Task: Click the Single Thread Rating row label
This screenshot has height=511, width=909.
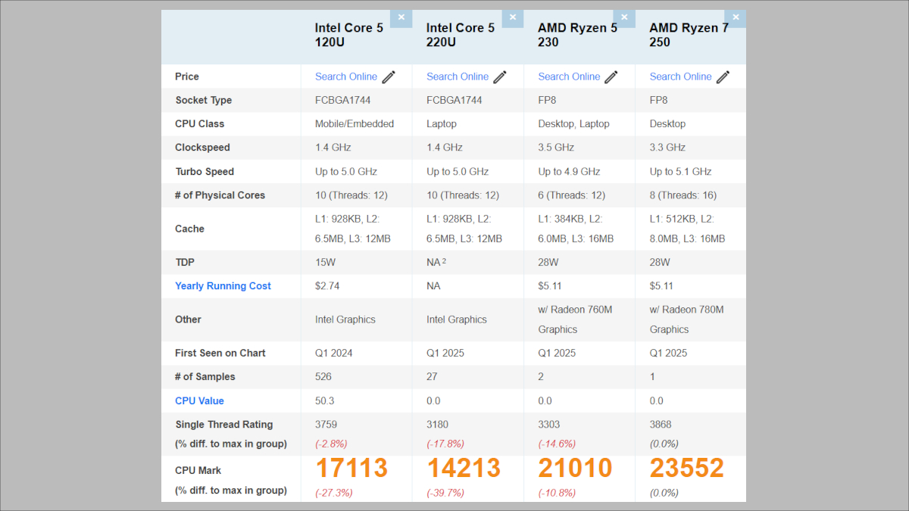Action: pyautogui.click(x=225, y=425)
